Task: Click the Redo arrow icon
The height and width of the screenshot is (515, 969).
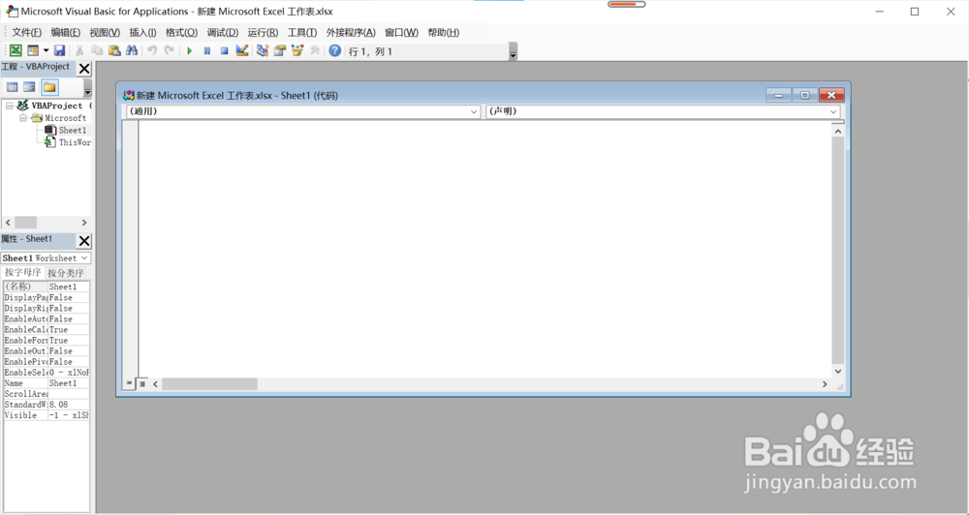Action: [x=169, y=50]
